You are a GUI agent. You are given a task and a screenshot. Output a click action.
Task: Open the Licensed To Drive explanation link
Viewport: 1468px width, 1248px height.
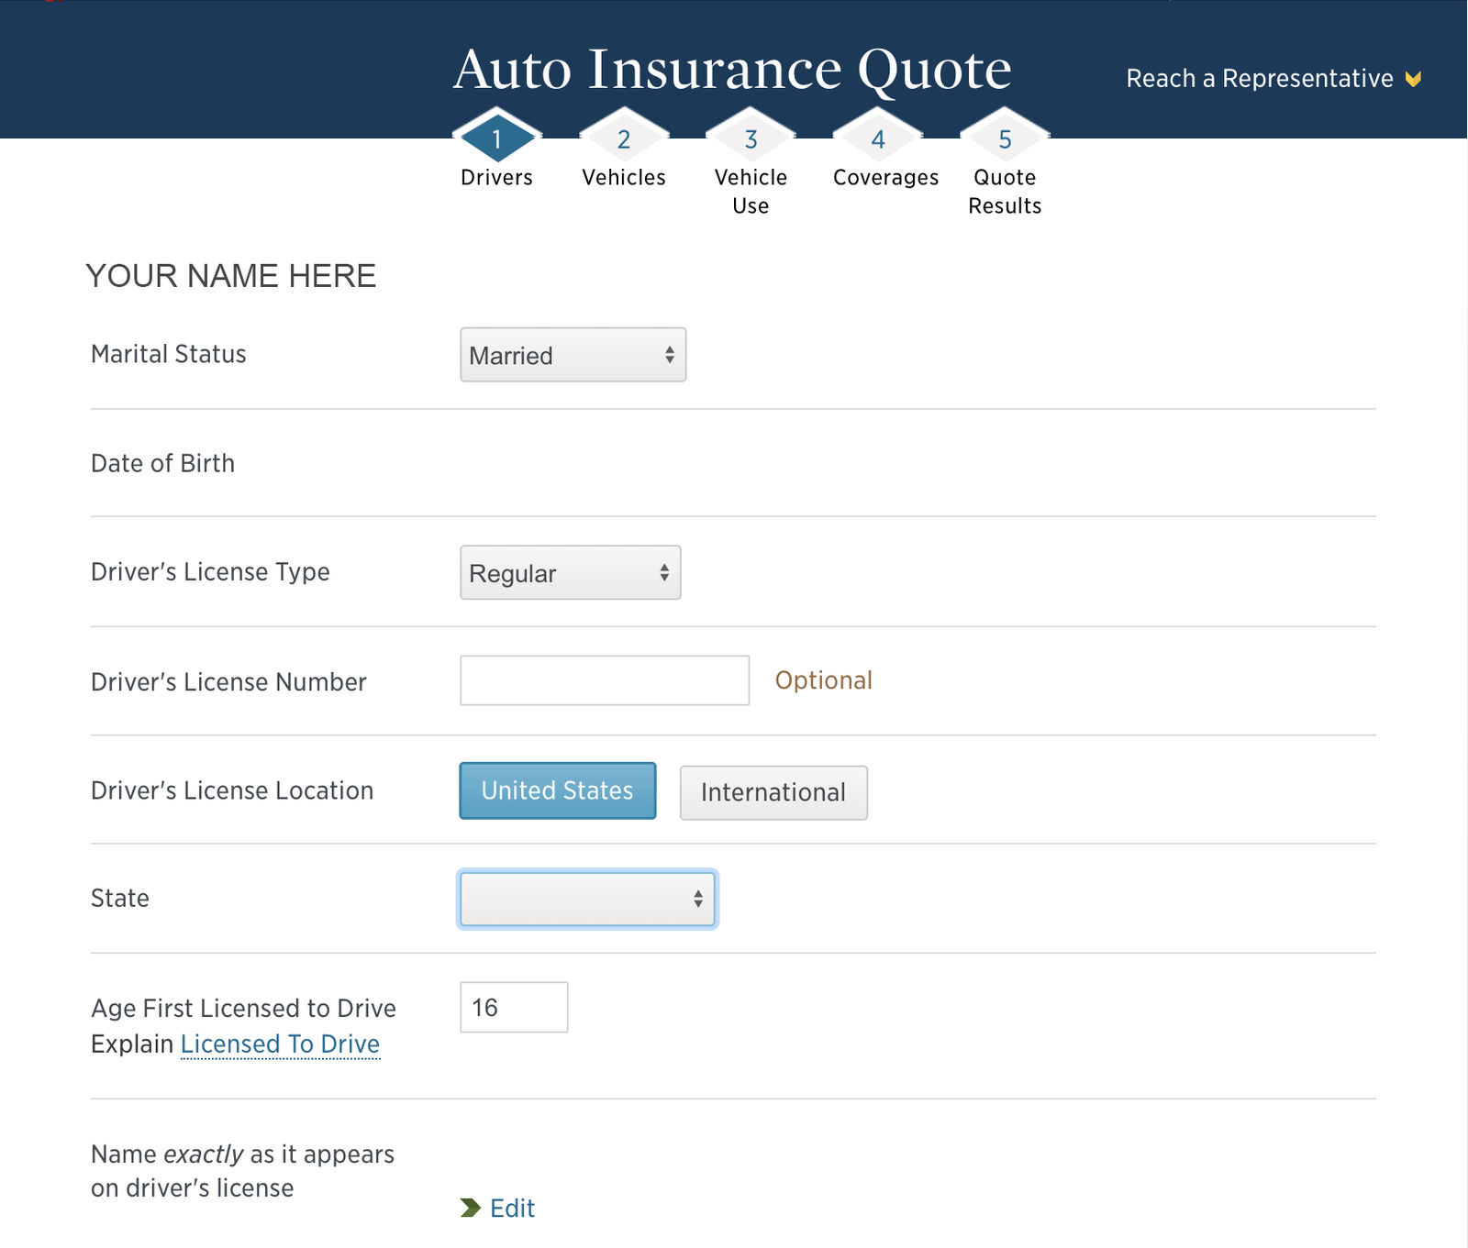tap(281, 1044)
